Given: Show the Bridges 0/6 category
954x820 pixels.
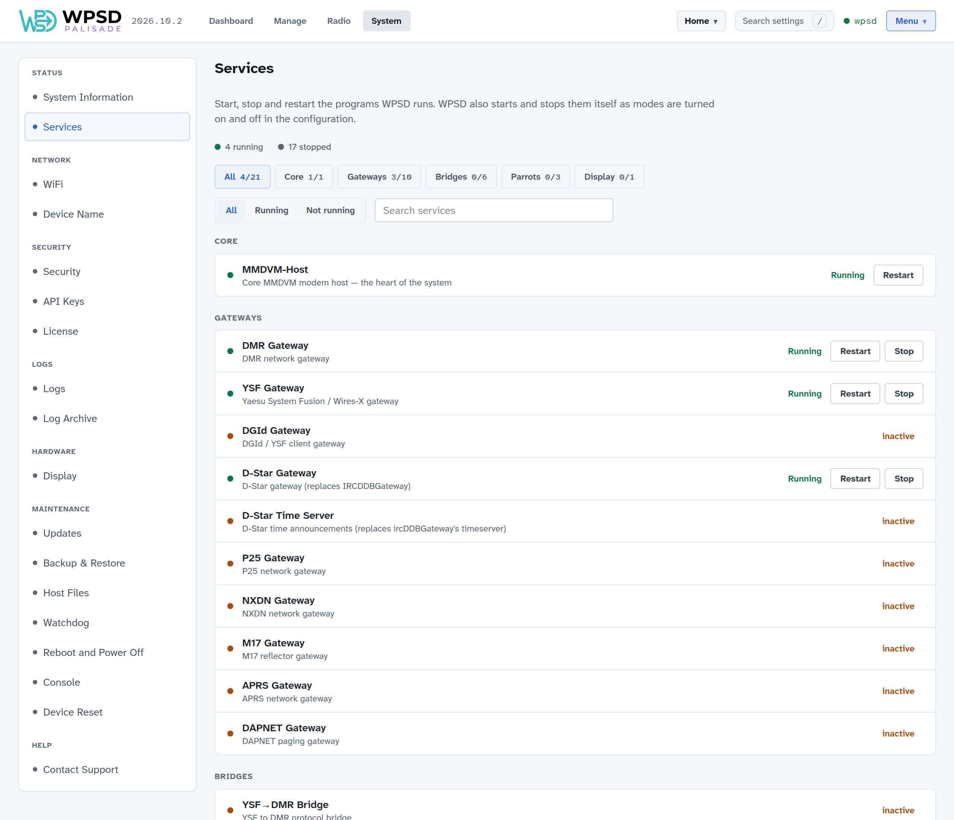Looking at the screenshot, I should point(461,177).
